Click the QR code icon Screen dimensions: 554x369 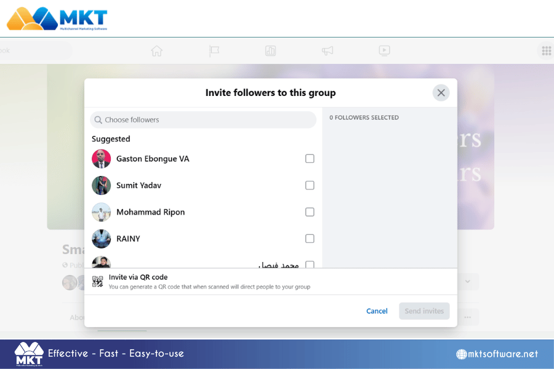click(x=97, y=282)
